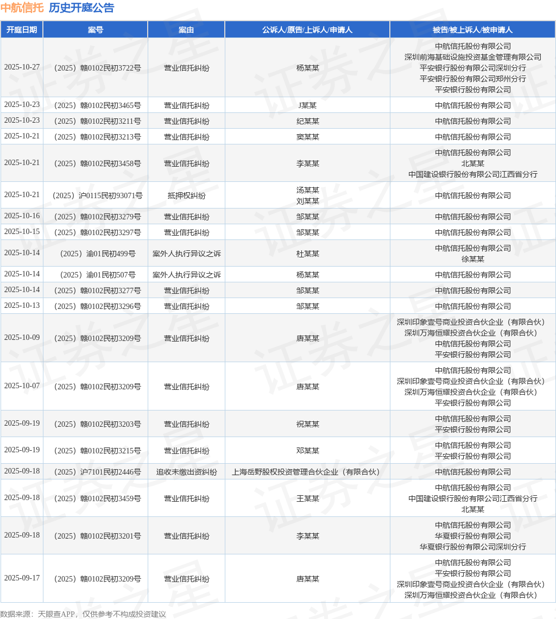Click plaintiff 杨某某 in the 3722号 row

[308, 68]
